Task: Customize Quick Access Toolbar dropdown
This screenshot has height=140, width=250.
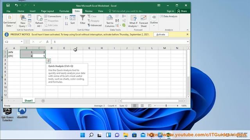Action: pyautogui.click(x=34, y=5)
